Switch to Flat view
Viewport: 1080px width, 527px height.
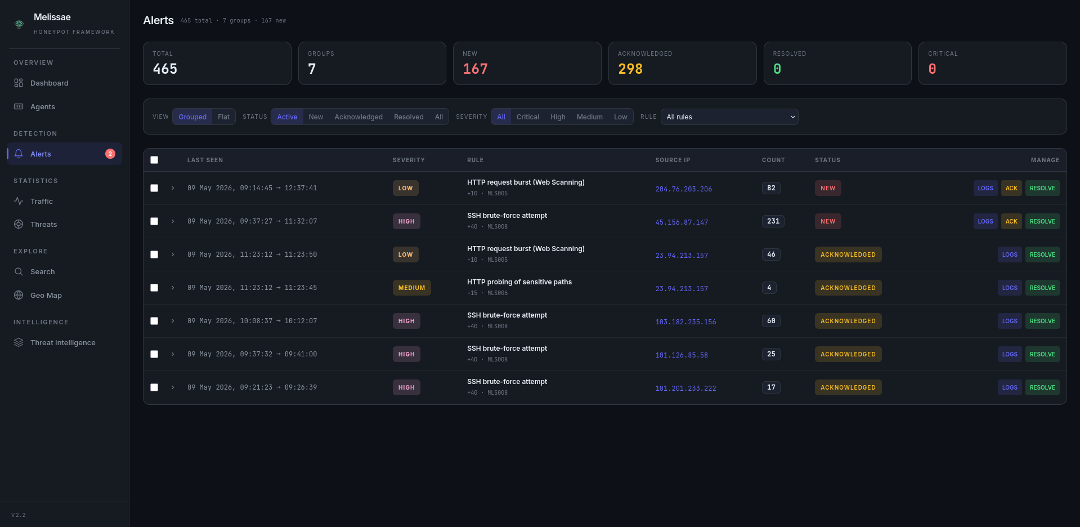223,117
